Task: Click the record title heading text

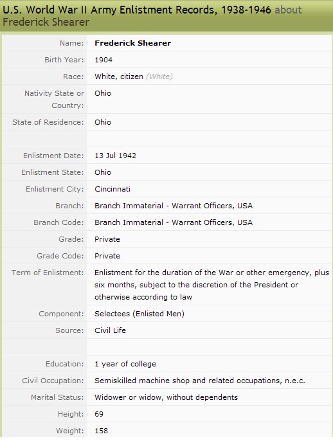Action: [152, 15]
